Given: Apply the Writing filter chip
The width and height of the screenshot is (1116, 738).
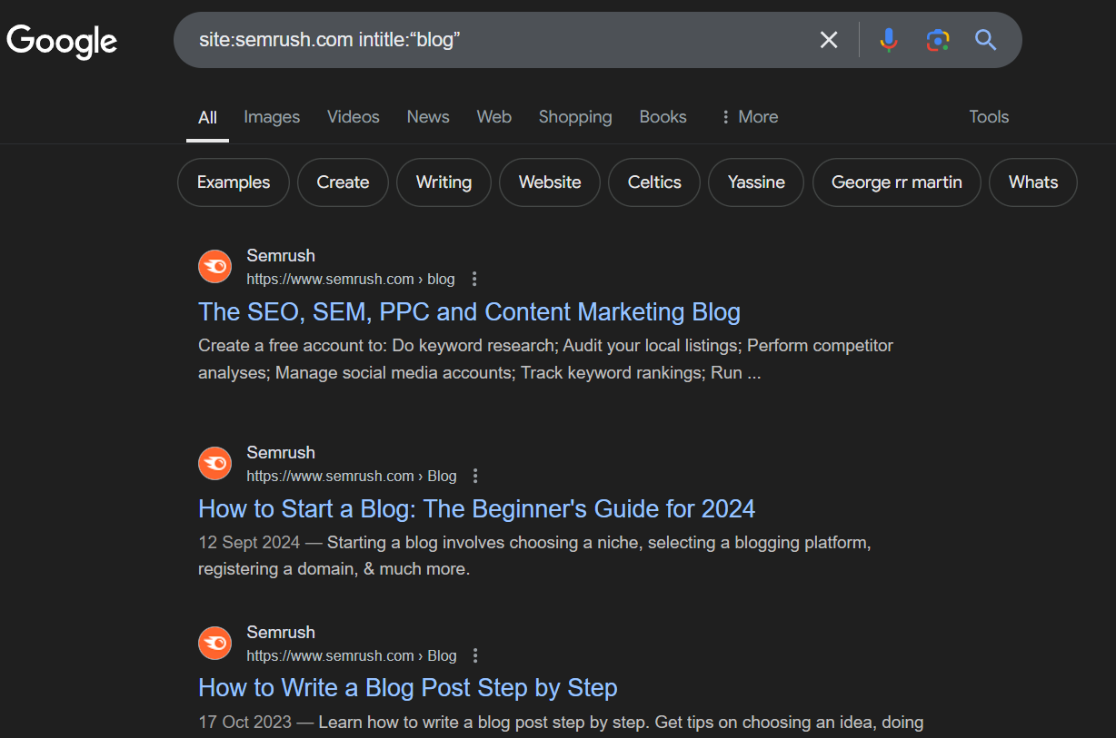Looking at the screenshot, I should (443, 182).
